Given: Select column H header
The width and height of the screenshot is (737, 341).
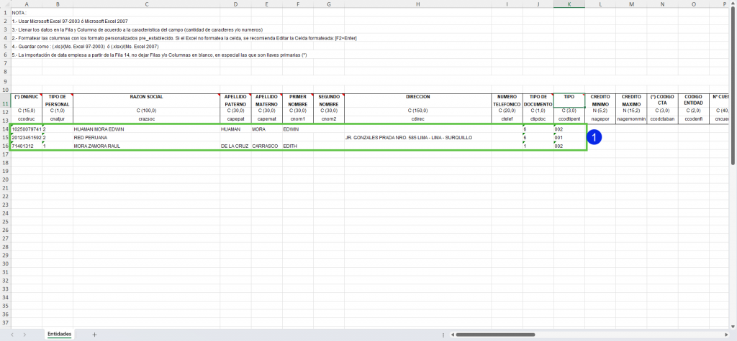Looking at the screenshot, I should (x=418, y=4).
